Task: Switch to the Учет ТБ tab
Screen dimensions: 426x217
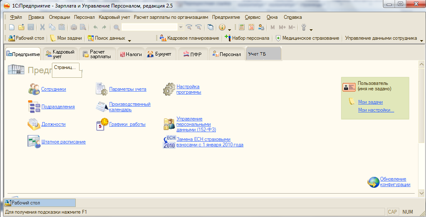Action: point(263,54)
